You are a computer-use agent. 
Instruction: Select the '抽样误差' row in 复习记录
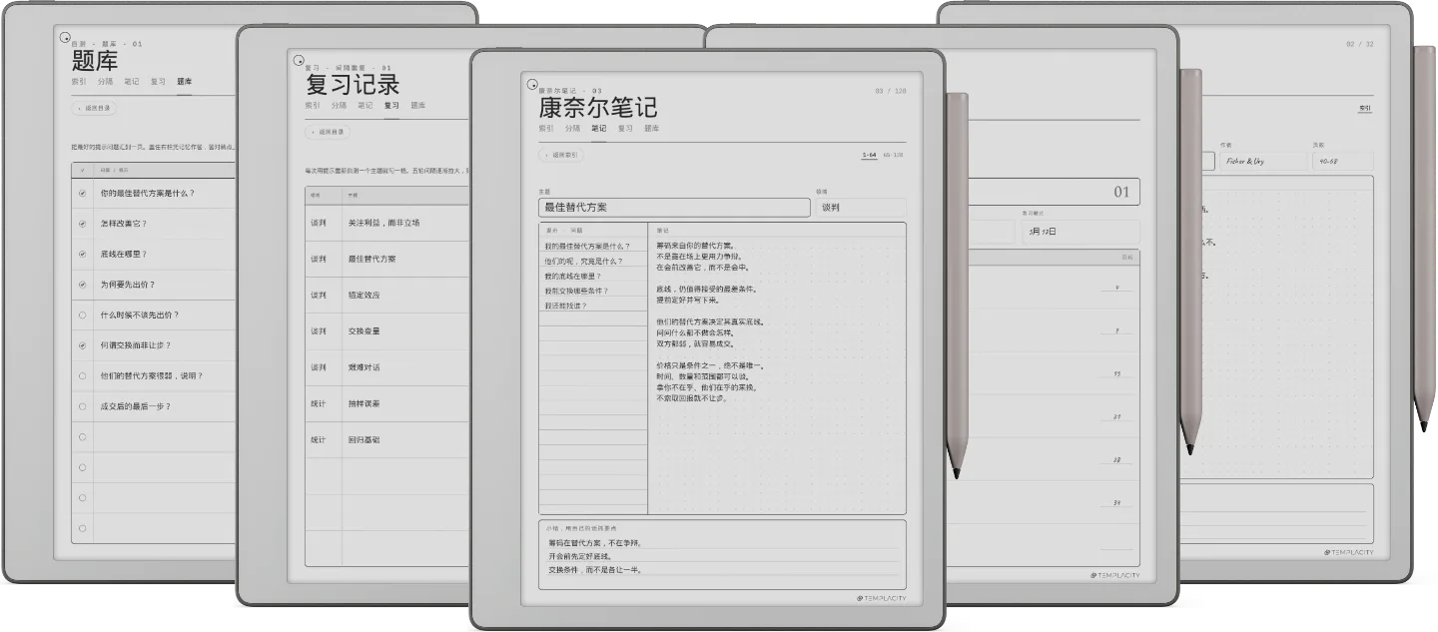(x=386, y=403)
